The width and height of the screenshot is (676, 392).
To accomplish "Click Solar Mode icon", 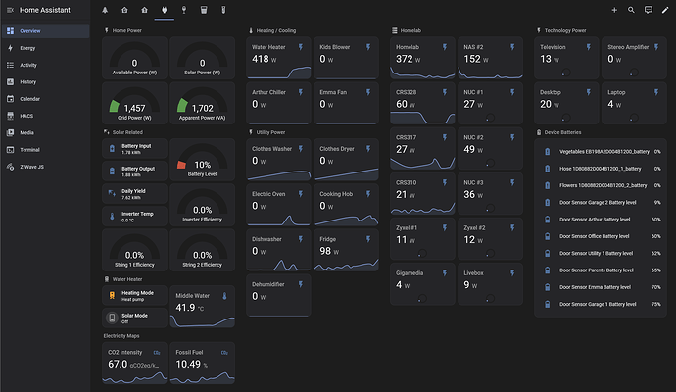I will click(x=112, y=318).
